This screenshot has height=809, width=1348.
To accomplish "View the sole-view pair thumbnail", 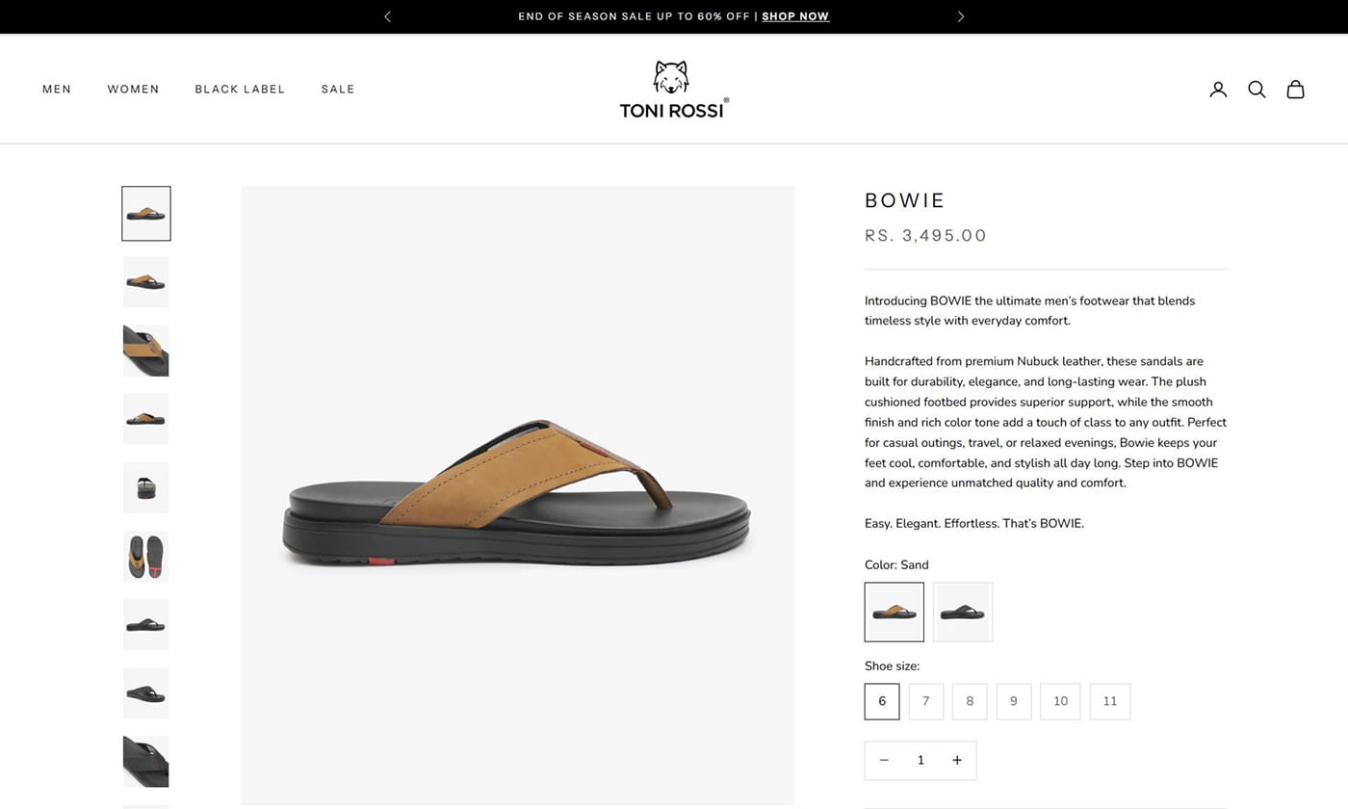I will (x=146, y=557).
